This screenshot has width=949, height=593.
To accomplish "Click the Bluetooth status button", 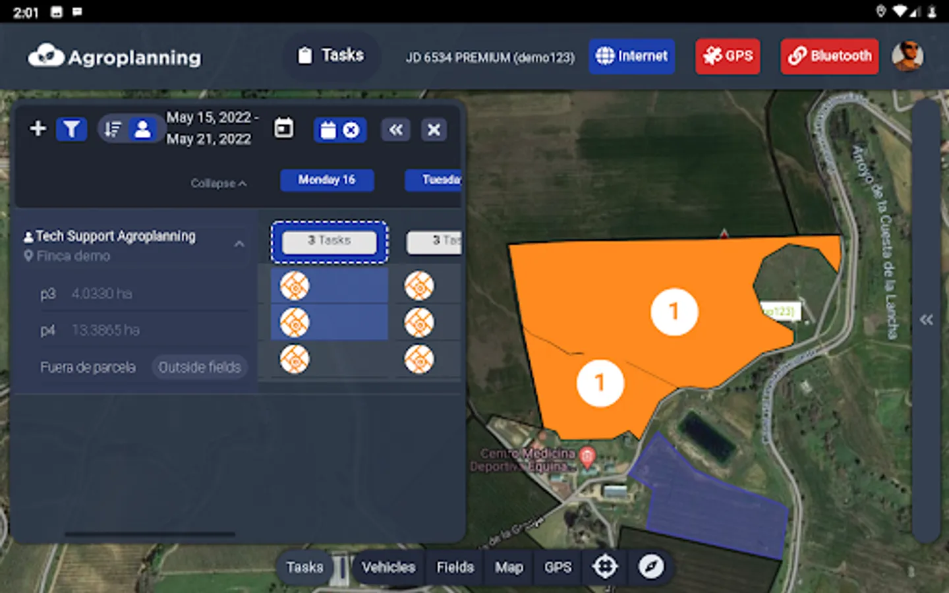I will tap(830, 56).
